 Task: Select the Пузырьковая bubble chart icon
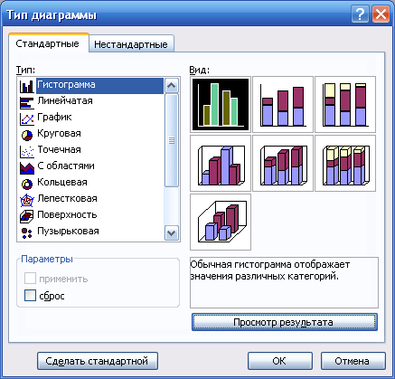(x=27, y=232)
